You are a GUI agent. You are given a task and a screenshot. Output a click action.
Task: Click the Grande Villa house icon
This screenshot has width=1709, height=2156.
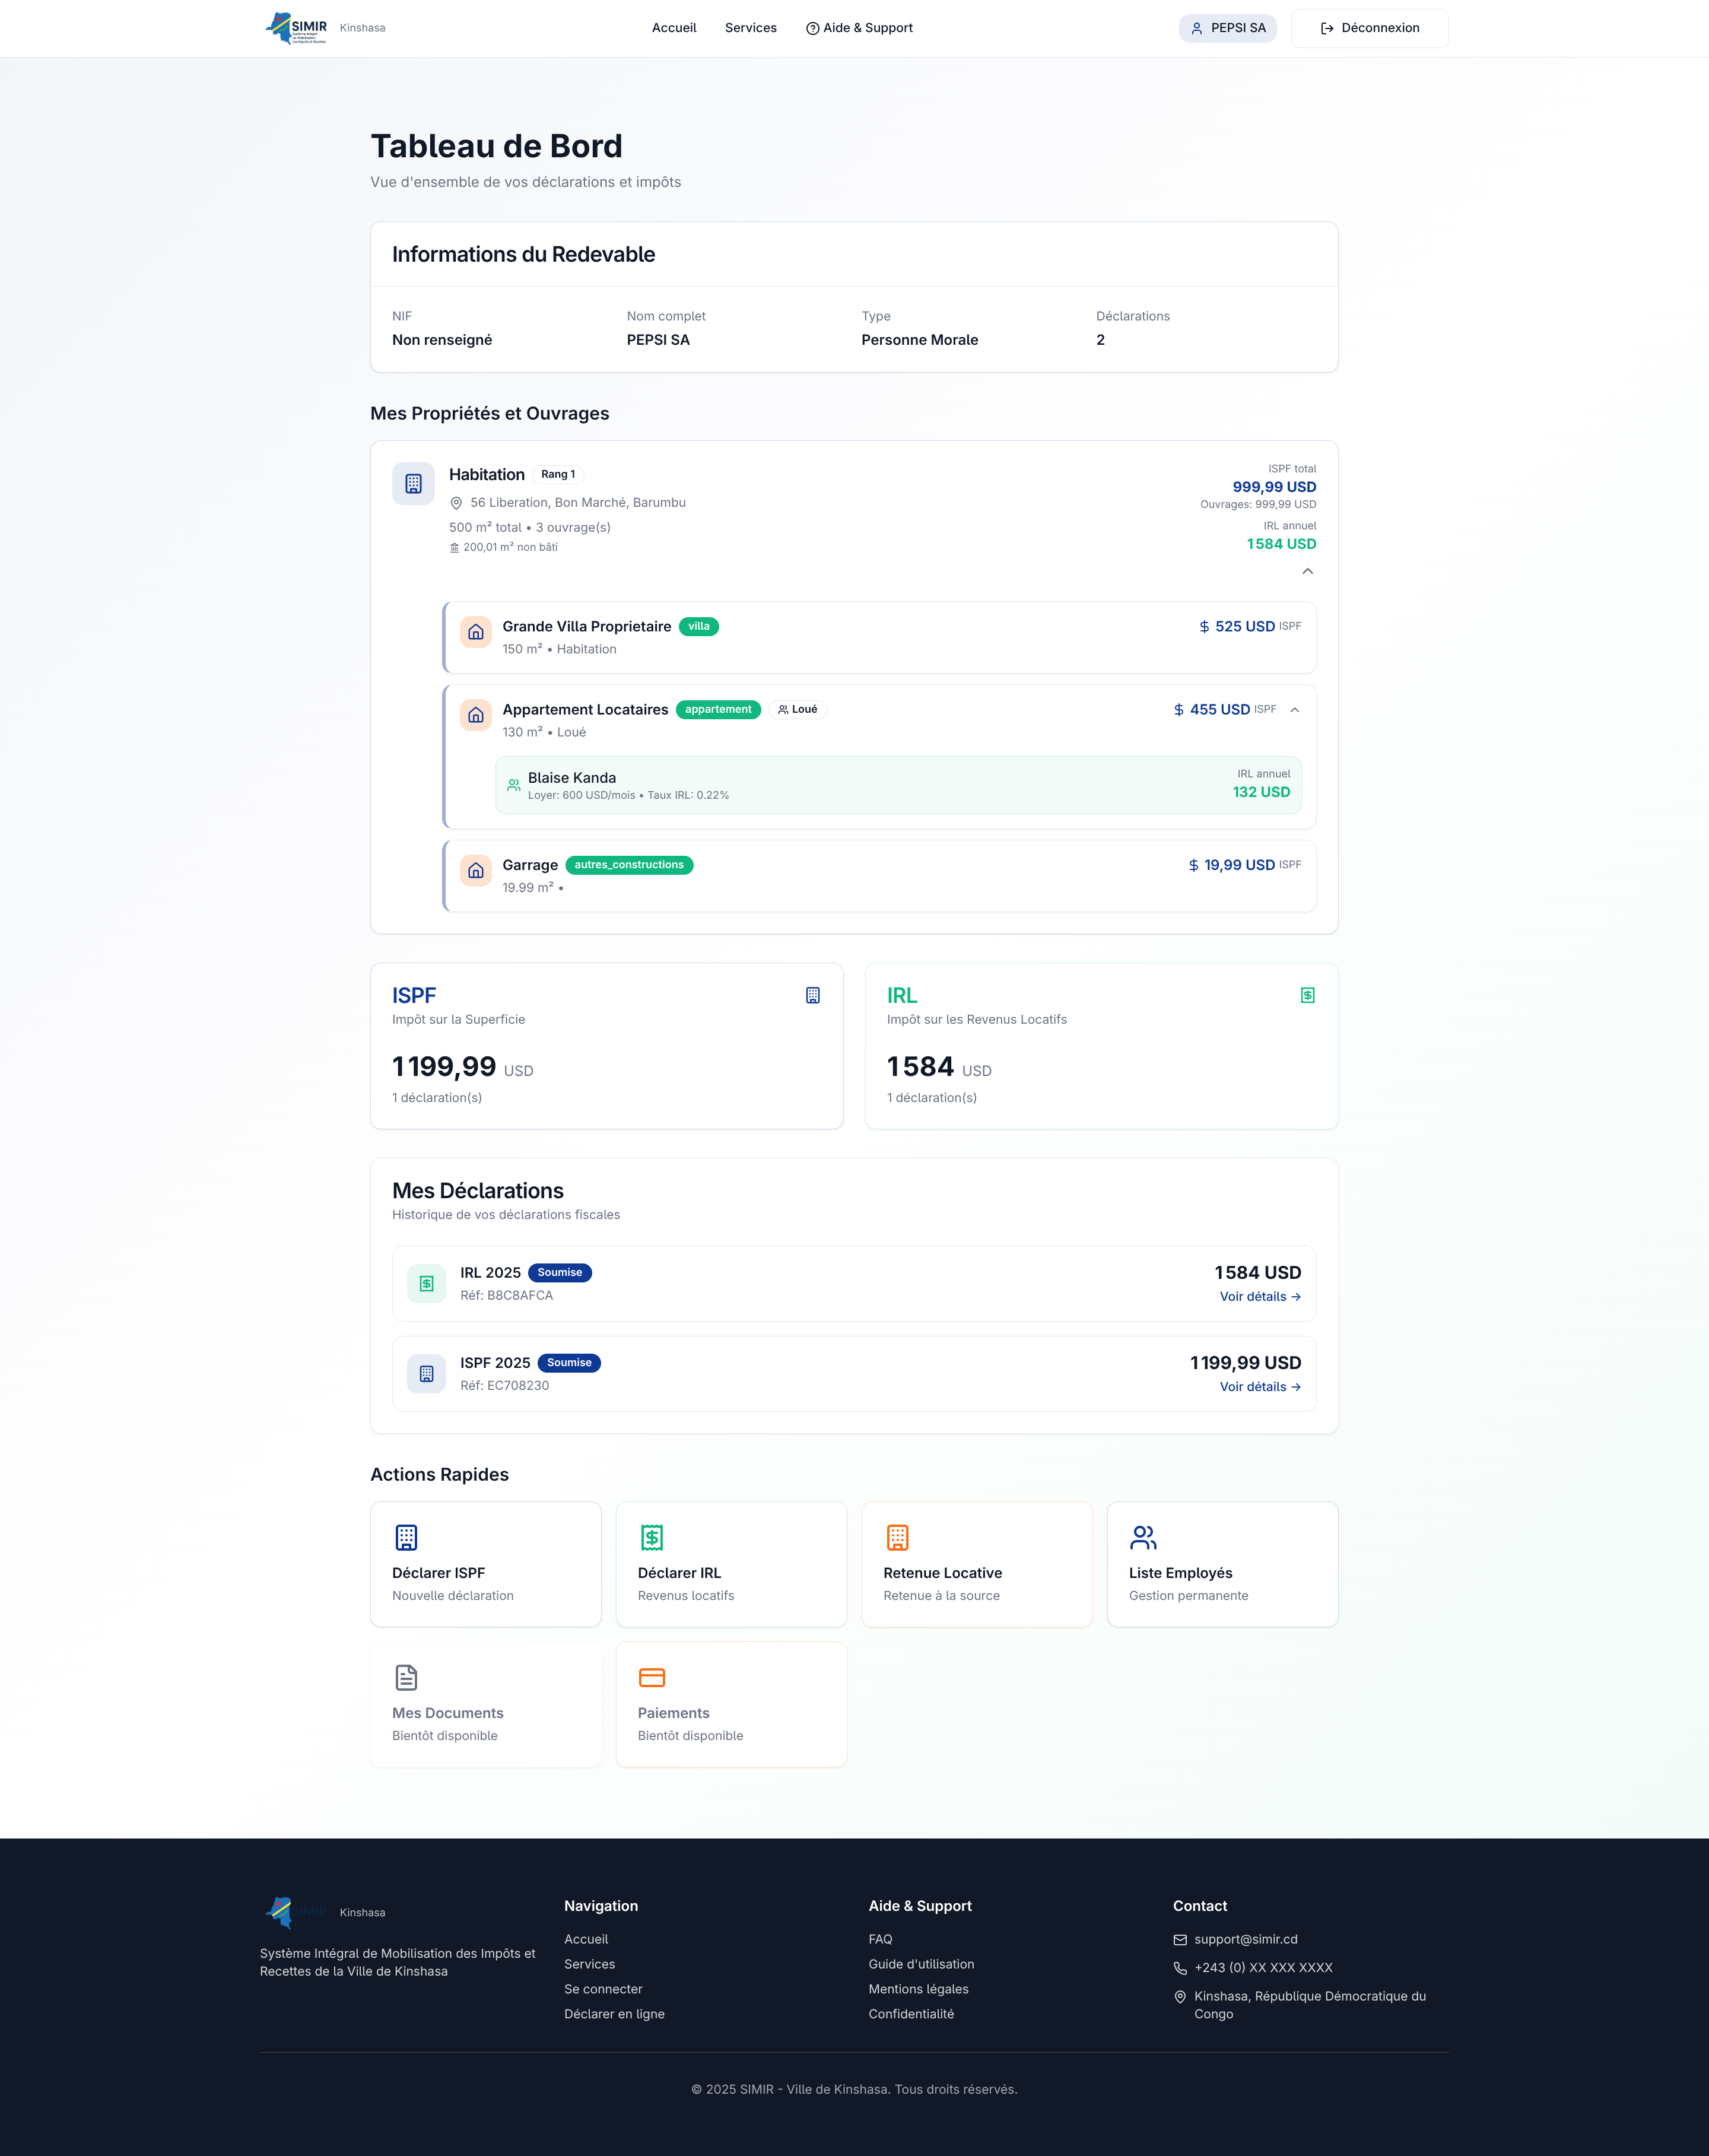click(x=476, y=632)
